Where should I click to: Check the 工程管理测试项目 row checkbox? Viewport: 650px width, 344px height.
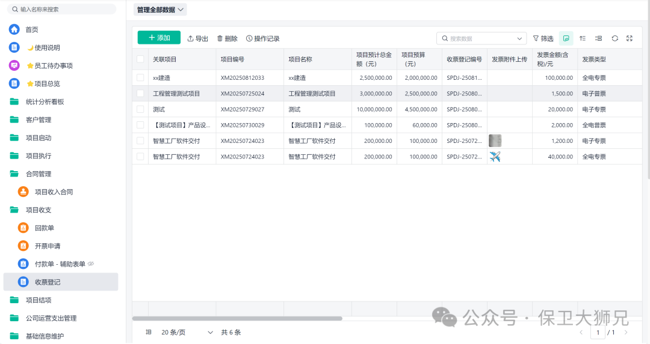coord(140,94)
